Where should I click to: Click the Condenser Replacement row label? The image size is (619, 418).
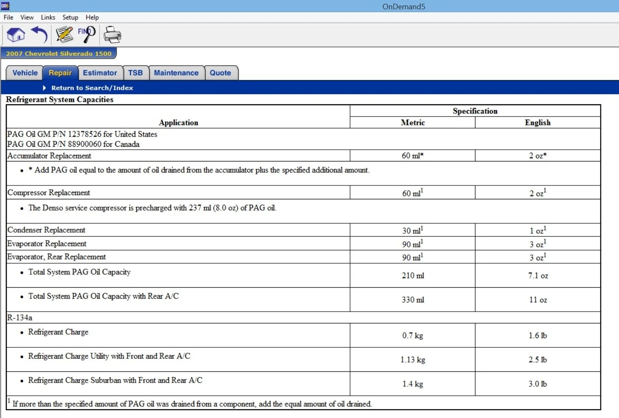click(46, 230)
